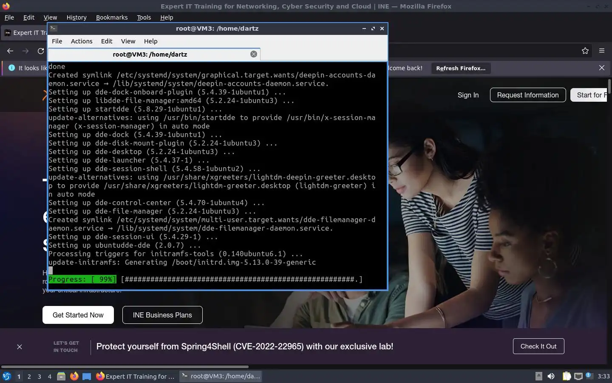Click the Refresh Firefox button
Image resolution: width=612 pixels, height=383 pixels.
461,68
